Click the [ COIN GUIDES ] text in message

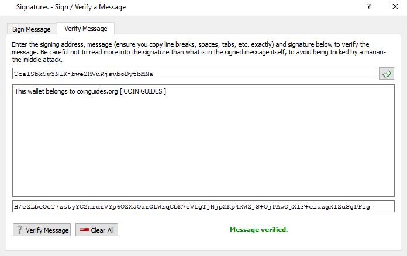click(143, 91)
